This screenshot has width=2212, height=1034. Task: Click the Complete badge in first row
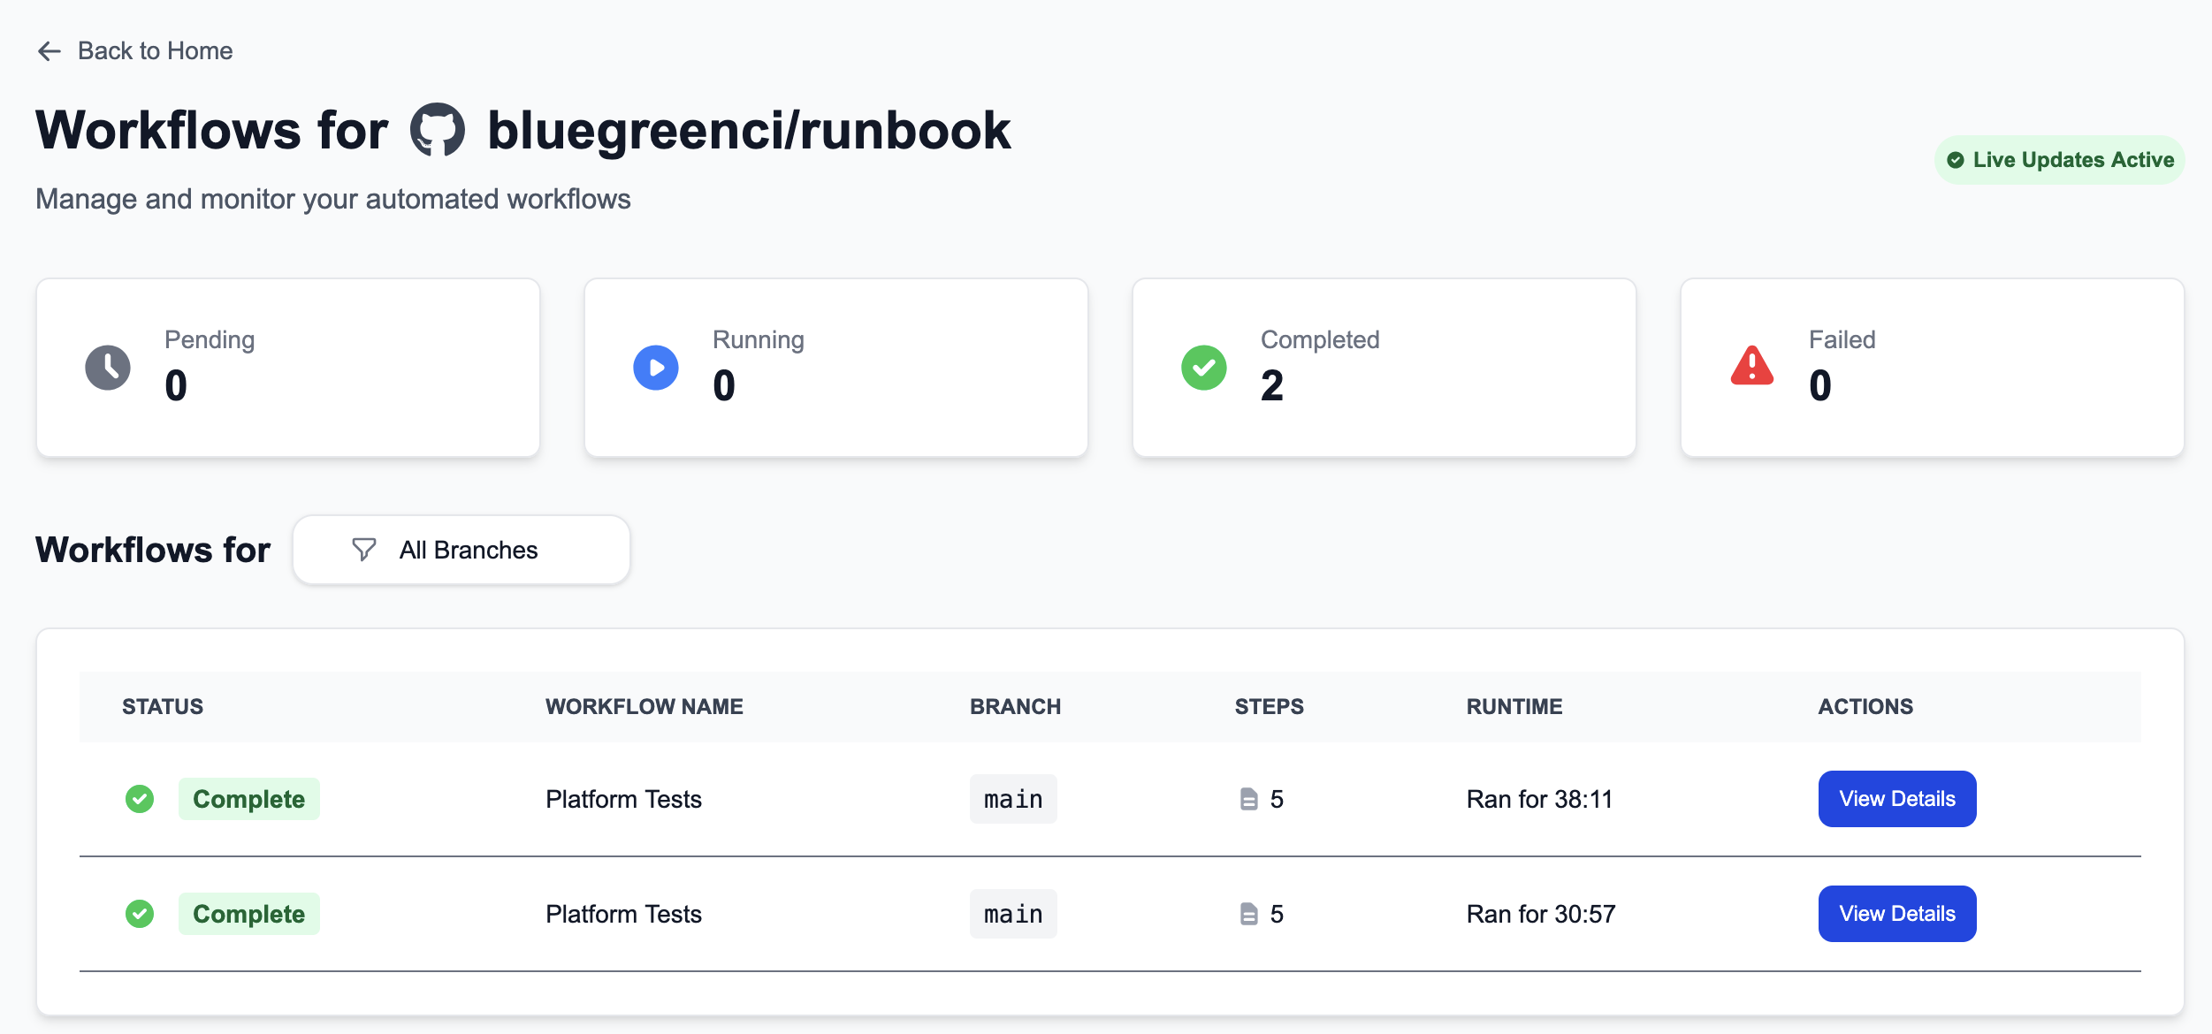[x=248, y=799]
